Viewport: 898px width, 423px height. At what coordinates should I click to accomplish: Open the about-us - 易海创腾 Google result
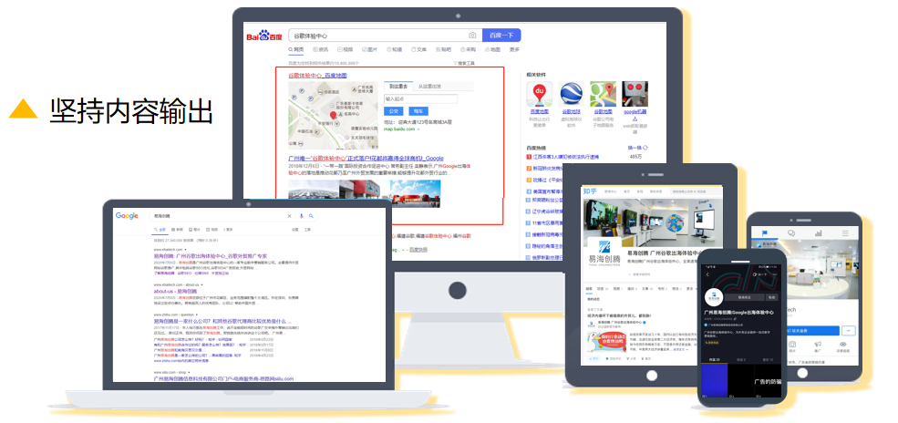coord(177,292)
